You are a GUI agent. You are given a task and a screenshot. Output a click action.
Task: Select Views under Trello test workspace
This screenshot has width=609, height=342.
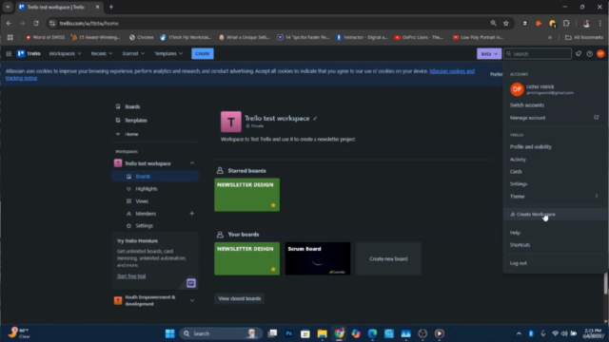(142, 201)
